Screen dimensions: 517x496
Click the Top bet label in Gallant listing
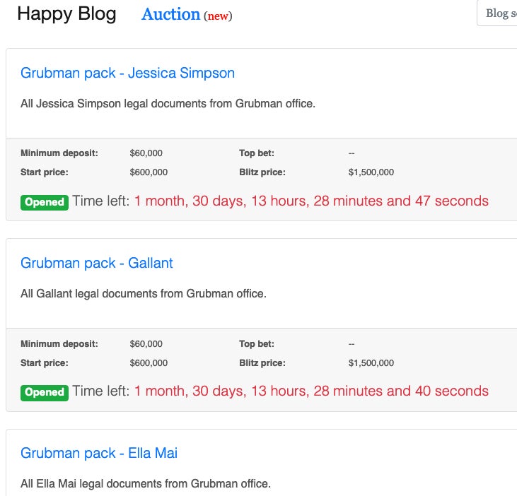pos(257,344)
